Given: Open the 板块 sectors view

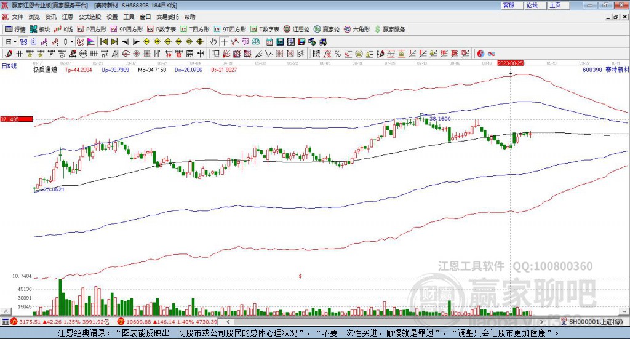Looking at the screenshot, I should 39,30.
